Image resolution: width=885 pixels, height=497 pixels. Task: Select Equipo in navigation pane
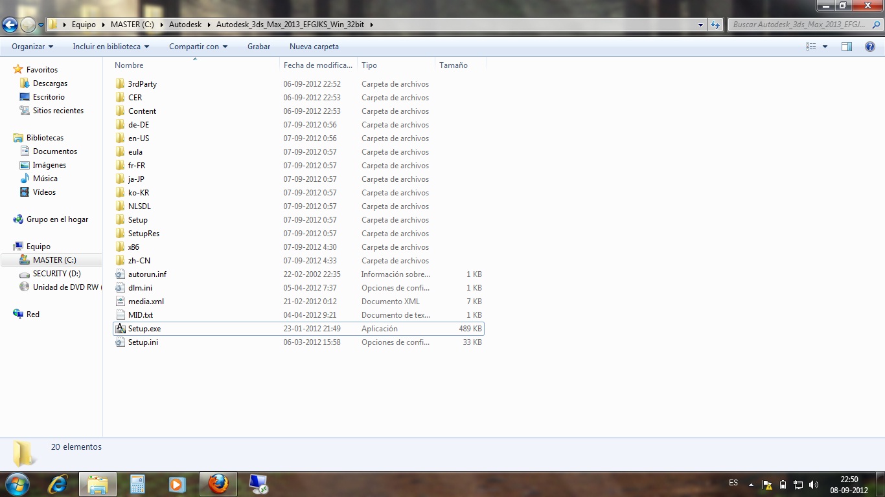point(38,247)
